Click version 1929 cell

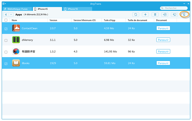(53, 63)
